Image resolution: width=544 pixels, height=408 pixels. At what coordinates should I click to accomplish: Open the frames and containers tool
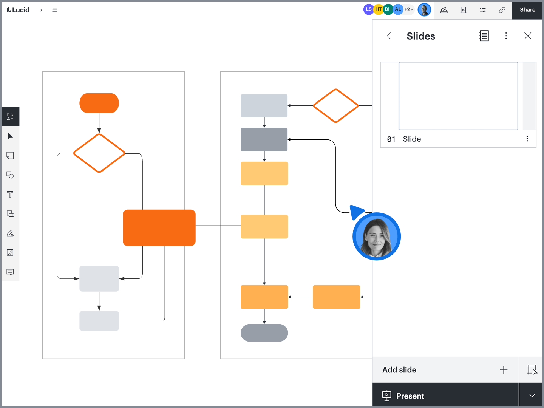coord(10,214)
